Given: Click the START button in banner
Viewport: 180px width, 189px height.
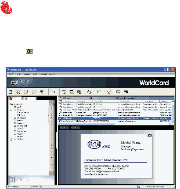Looking at the screenshot, I should tap(20, 82).
